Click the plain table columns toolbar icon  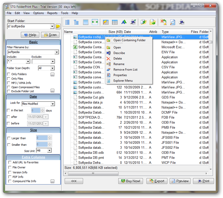115,22
